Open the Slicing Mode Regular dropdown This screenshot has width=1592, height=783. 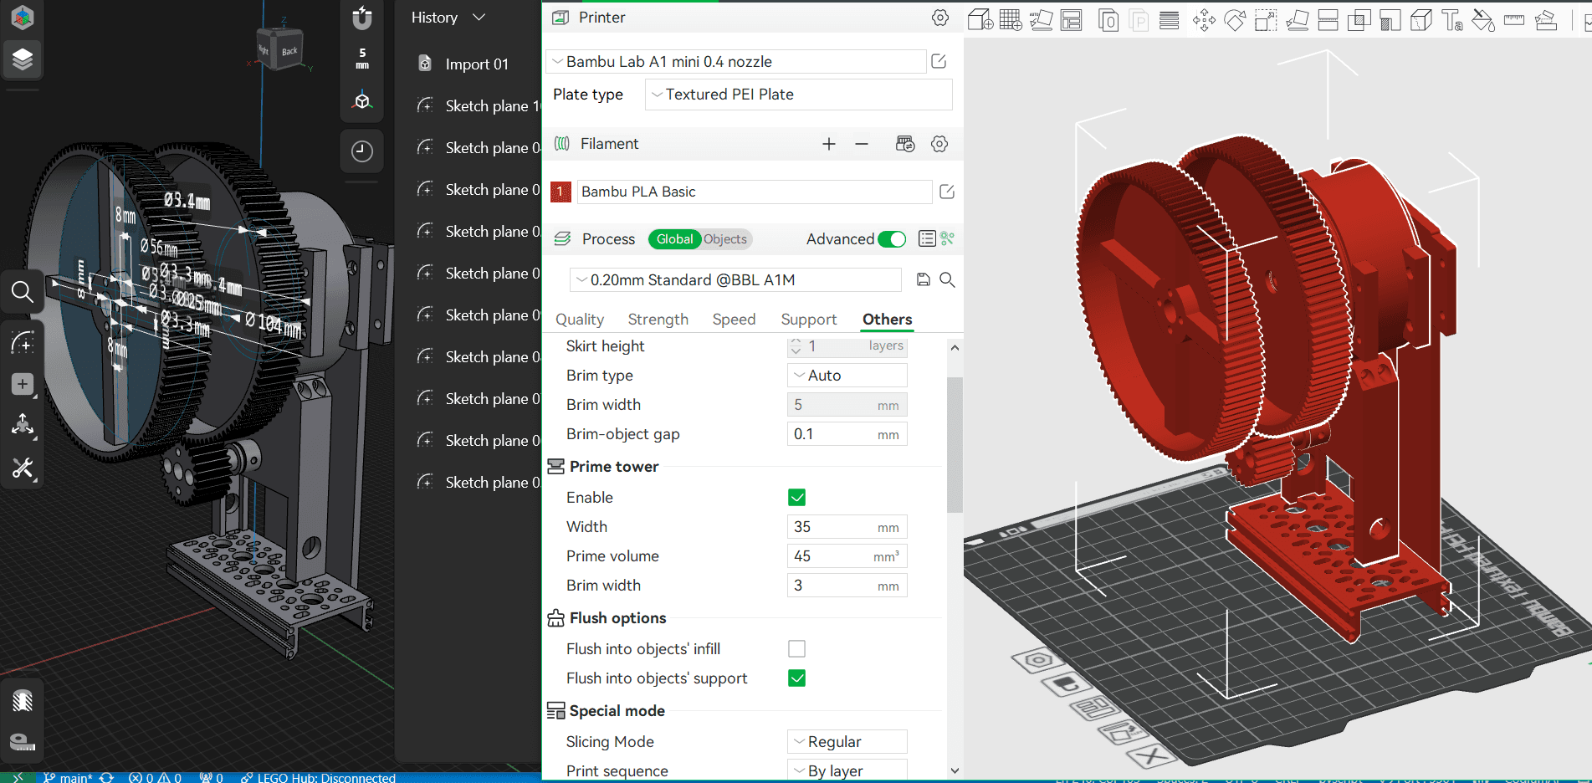(x=847, y=742)
